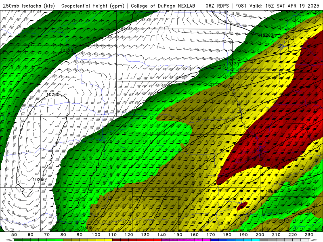Click the legend value 60
Image resolution: width=323 pixels, height=242 pixels.
[31, 235]
